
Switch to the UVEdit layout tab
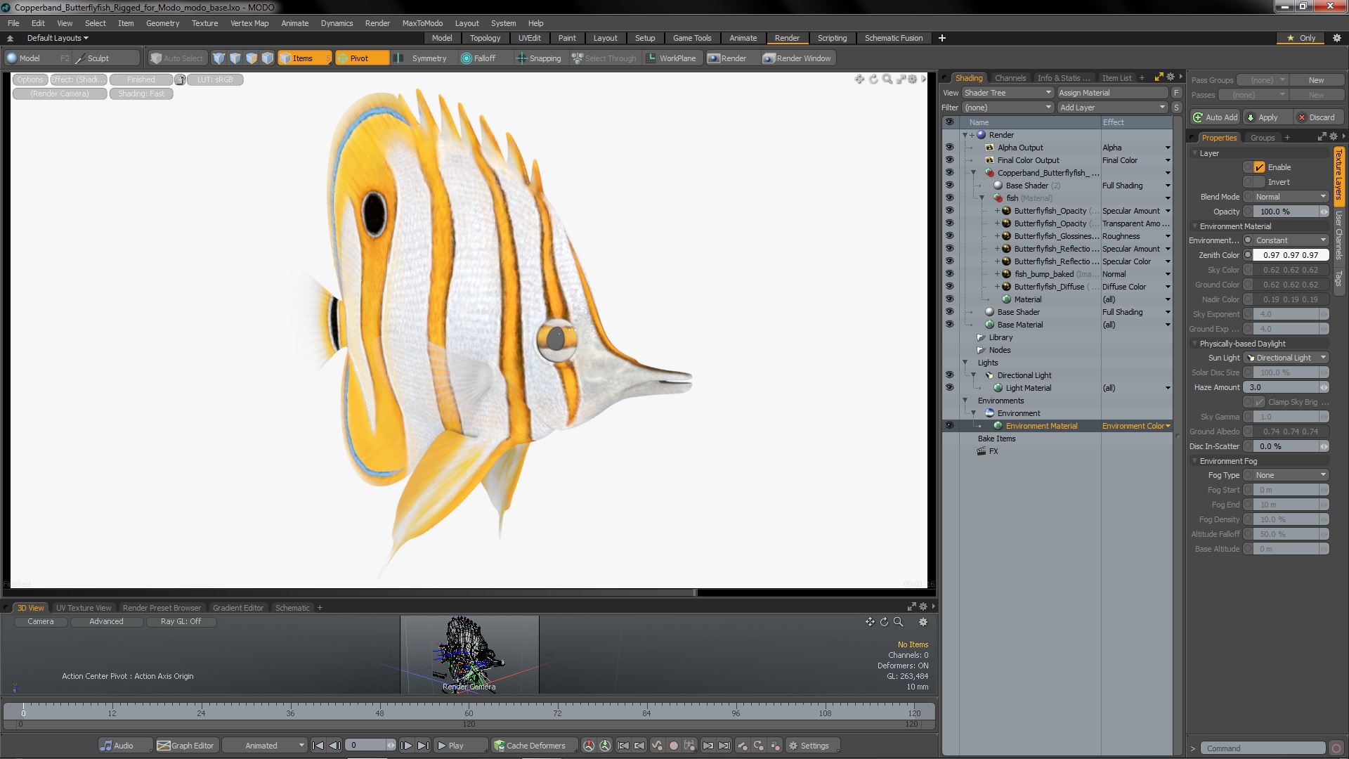tap(529, 38)
